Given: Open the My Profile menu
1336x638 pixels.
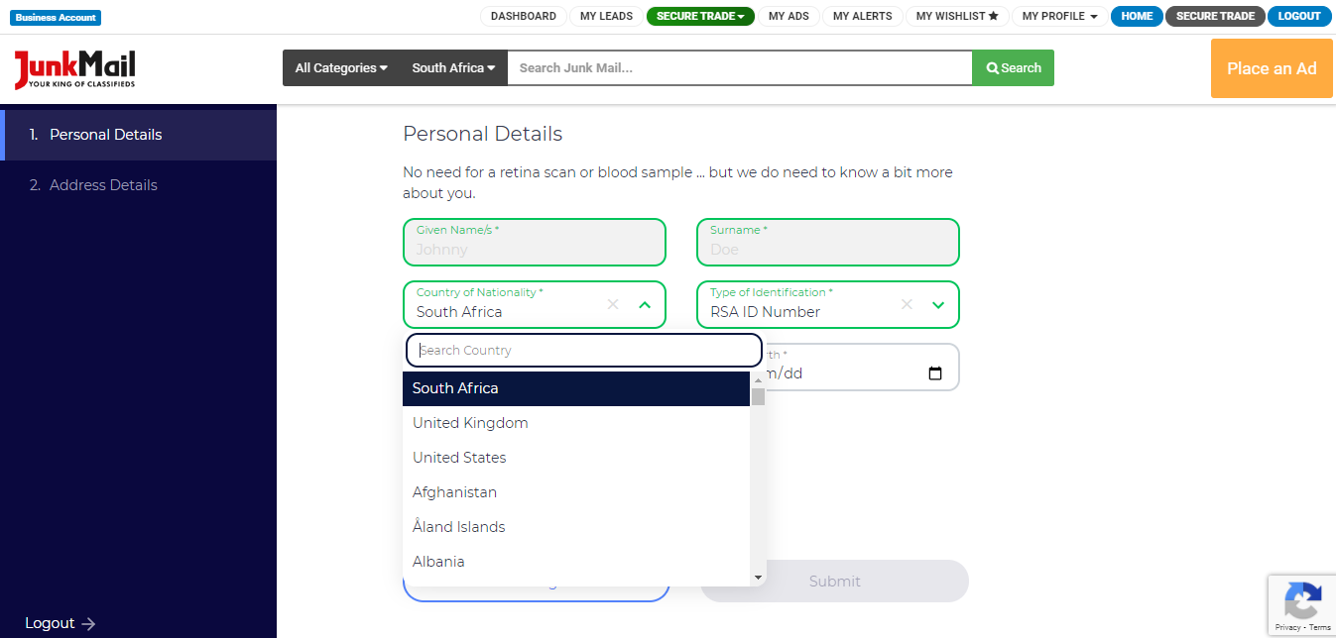Looking at the screenshot, I should 1059,16.
